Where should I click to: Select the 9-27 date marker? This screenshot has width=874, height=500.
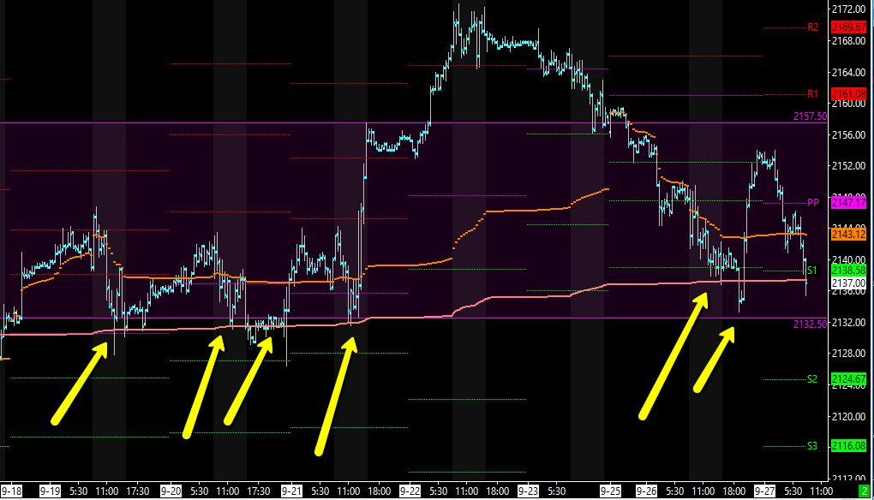[764, 491]
